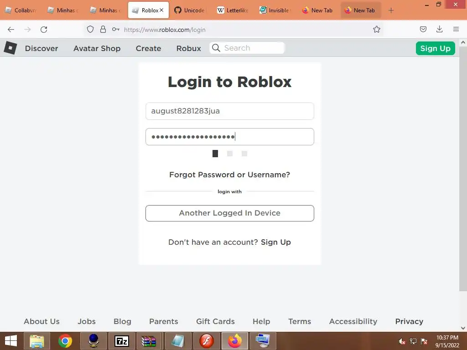Click the padlock site info icon

click(x=103, y=29)
